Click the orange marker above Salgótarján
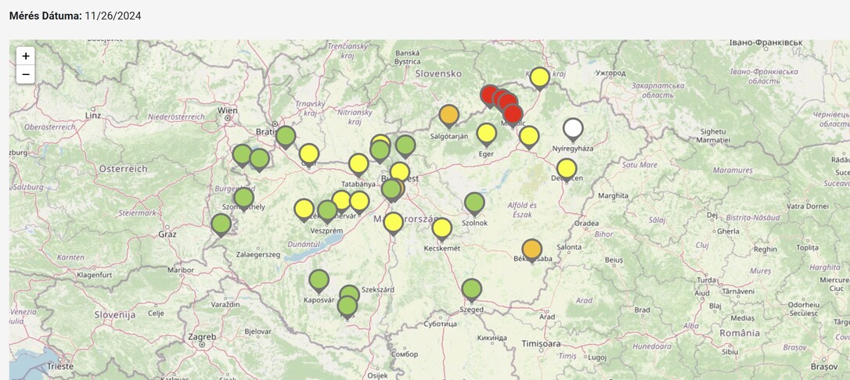 pos(448,117)
